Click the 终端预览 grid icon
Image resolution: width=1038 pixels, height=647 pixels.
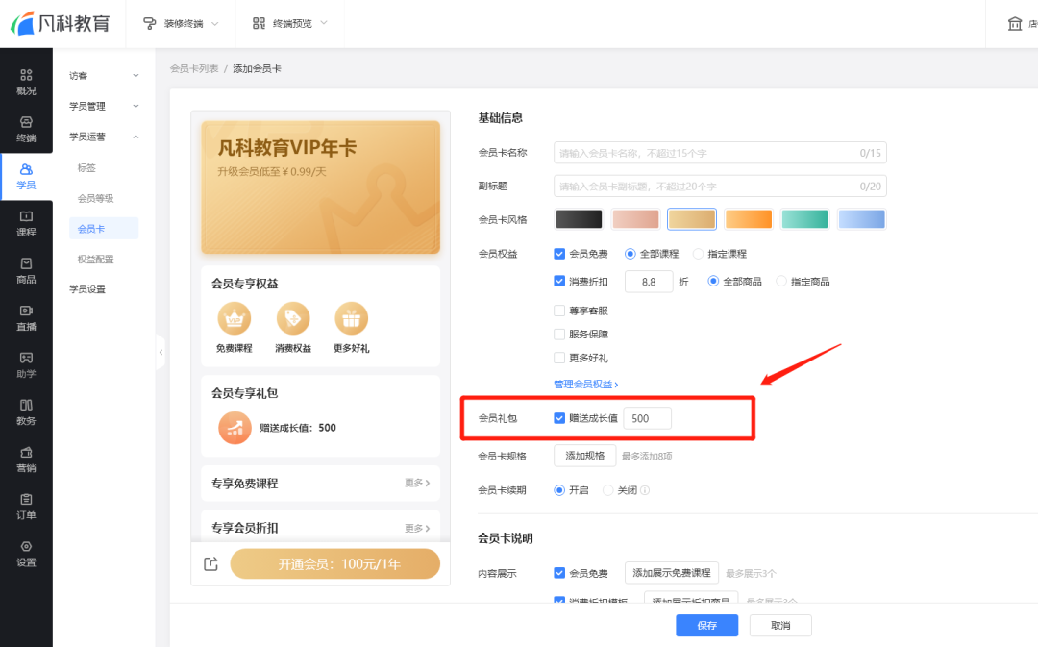click(259, 23)
